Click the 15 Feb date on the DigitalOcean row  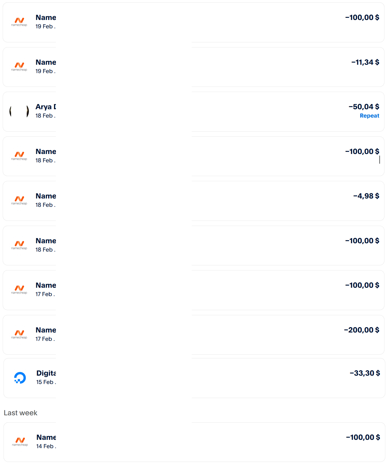click(x=45, y=382)
